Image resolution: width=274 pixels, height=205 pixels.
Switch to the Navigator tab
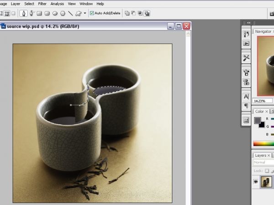pos(263,31)
